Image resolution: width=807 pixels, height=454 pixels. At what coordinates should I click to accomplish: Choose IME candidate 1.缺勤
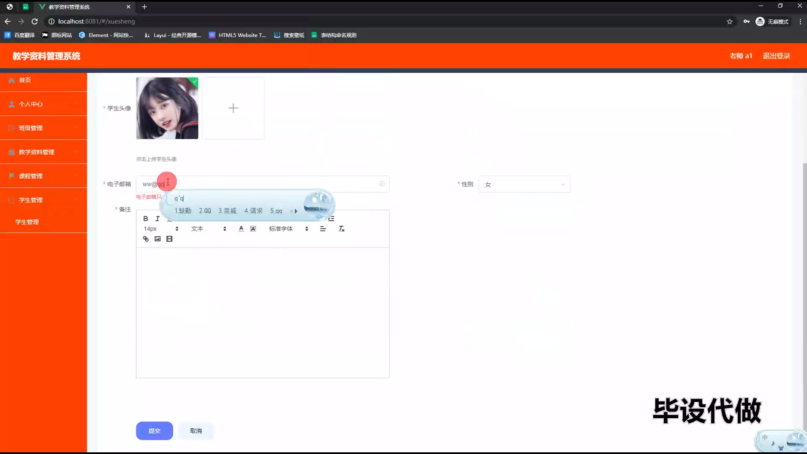coord(183,211)
